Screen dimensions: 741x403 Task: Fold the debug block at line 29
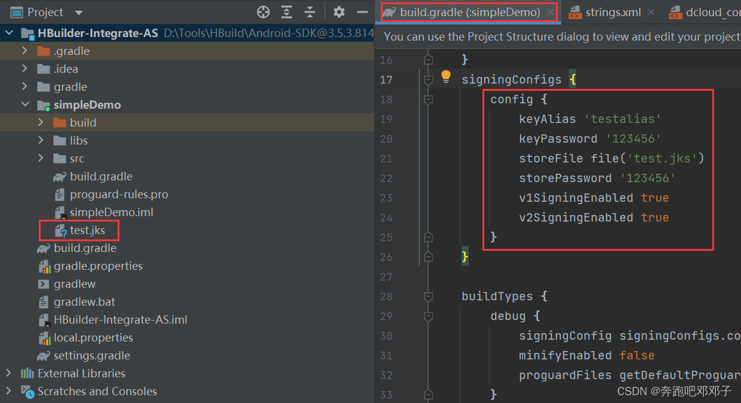[428, 316]
